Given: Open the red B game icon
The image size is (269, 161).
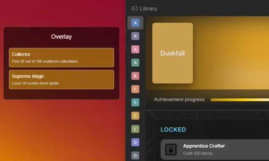Looking at the screenshot, I should click(135, 76).
